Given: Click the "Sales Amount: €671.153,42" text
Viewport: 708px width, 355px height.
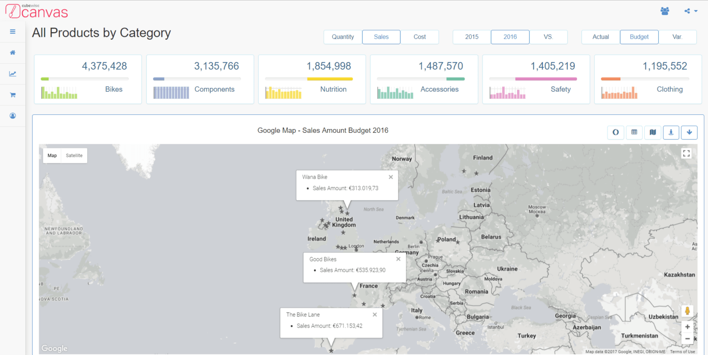Looking at the screenshot, I should [330, 326].
